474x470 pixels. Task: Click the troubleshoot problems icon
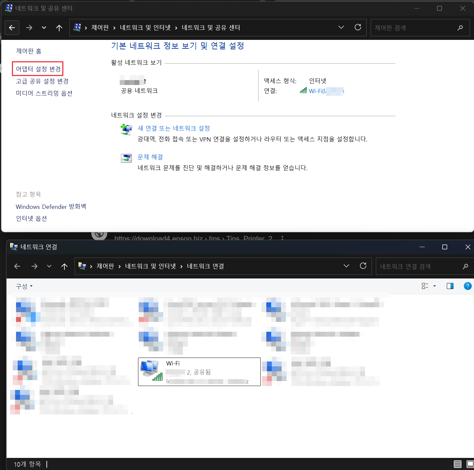click(126, 158)
